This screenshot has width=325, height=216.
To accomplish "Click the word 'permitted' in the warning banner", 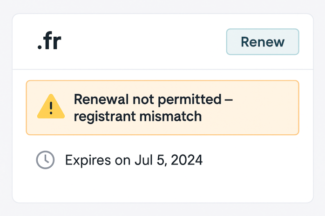I will (190, 99).
